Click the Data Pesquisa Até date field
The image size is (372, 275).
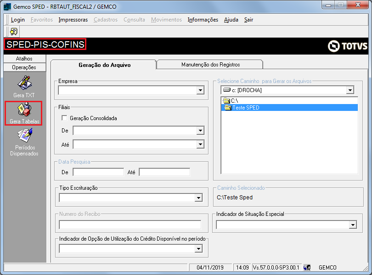coord(164,172)
